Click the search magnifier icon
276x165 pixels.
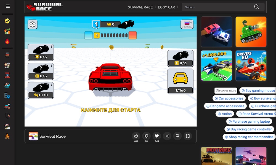pyautogui.click(x=257, y=7)
